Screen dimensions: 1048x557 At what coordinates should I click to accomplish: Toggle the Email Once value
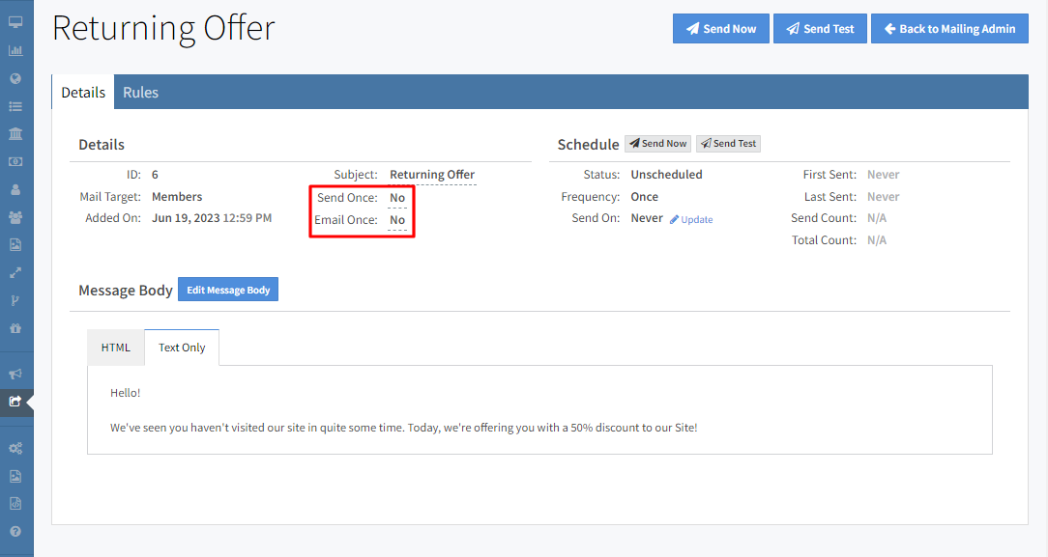397,220
